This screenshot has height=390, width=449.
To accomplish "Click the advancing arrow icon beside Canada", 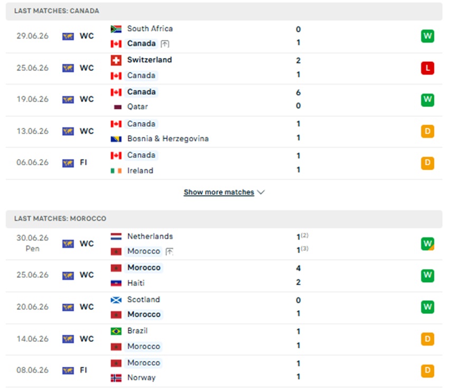I will (165, 43).
